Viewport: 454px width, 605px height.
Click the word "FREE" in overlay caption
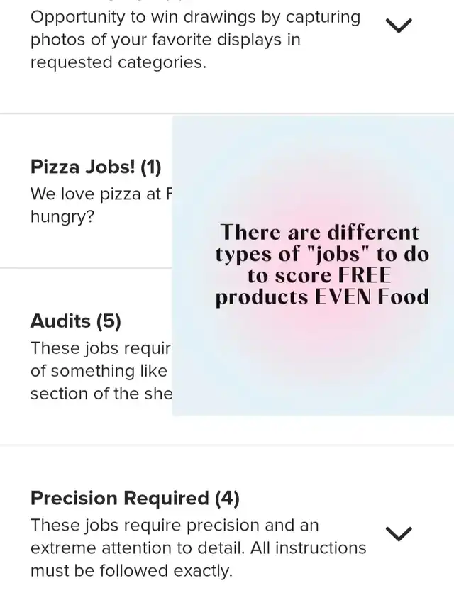click(365, 275)
